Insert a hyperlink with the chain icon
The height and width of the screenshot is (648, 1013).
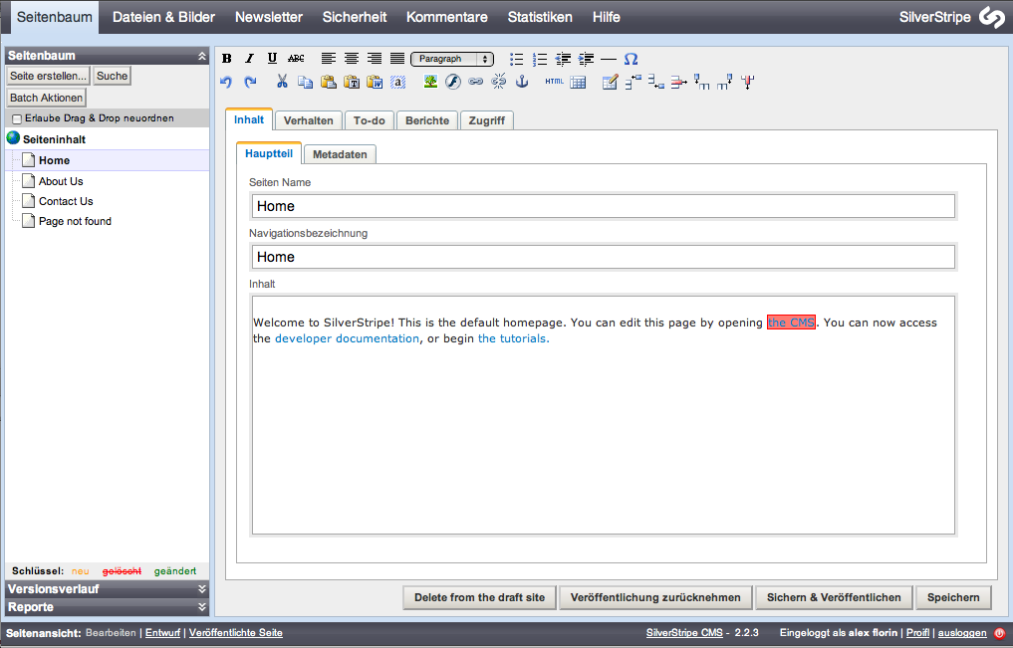(x=475, y=82)
